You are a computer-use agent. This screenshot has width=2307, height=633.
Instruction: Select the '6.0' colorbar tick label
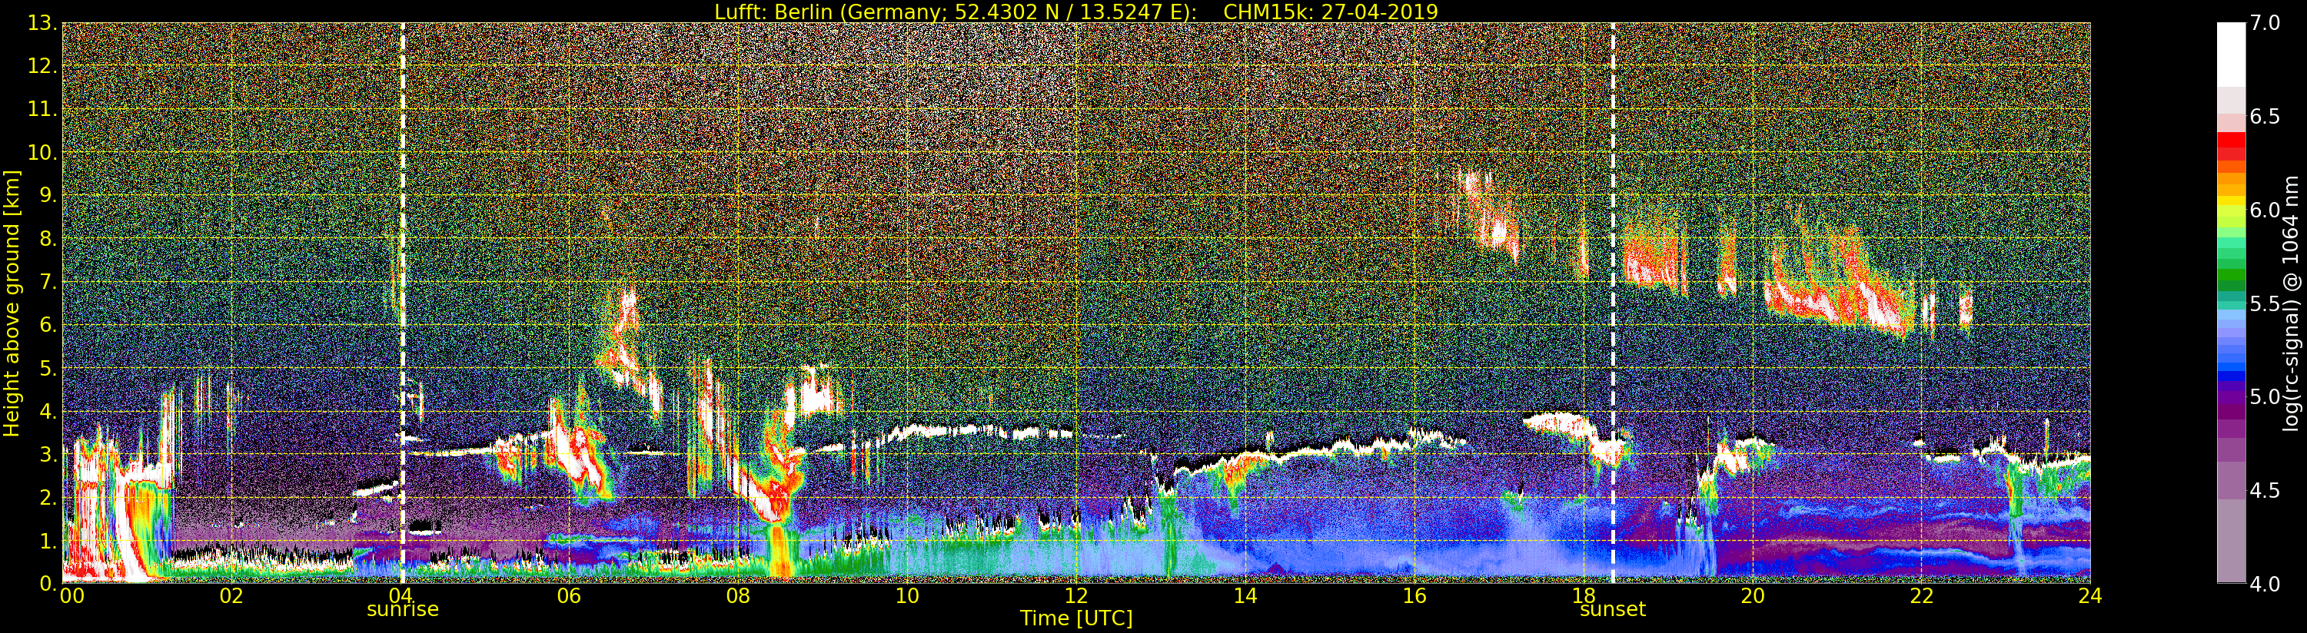pyautogui.click(x=2265, y=210)
